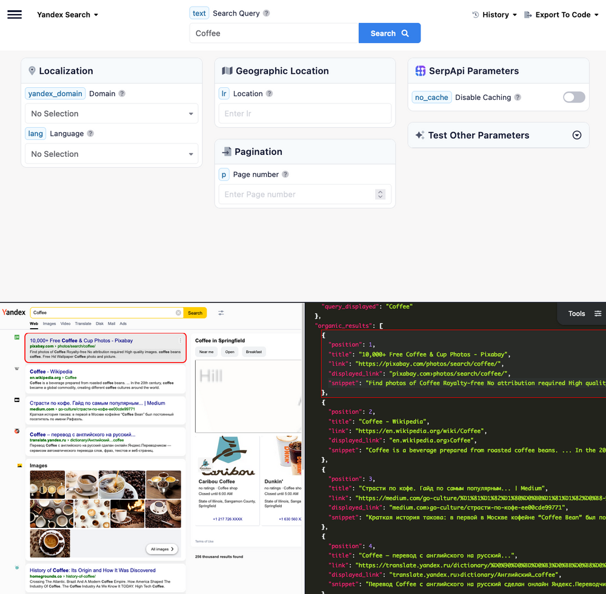Open the search filters sliders icon in Yandex preview
606x594 pixels.
221,312
